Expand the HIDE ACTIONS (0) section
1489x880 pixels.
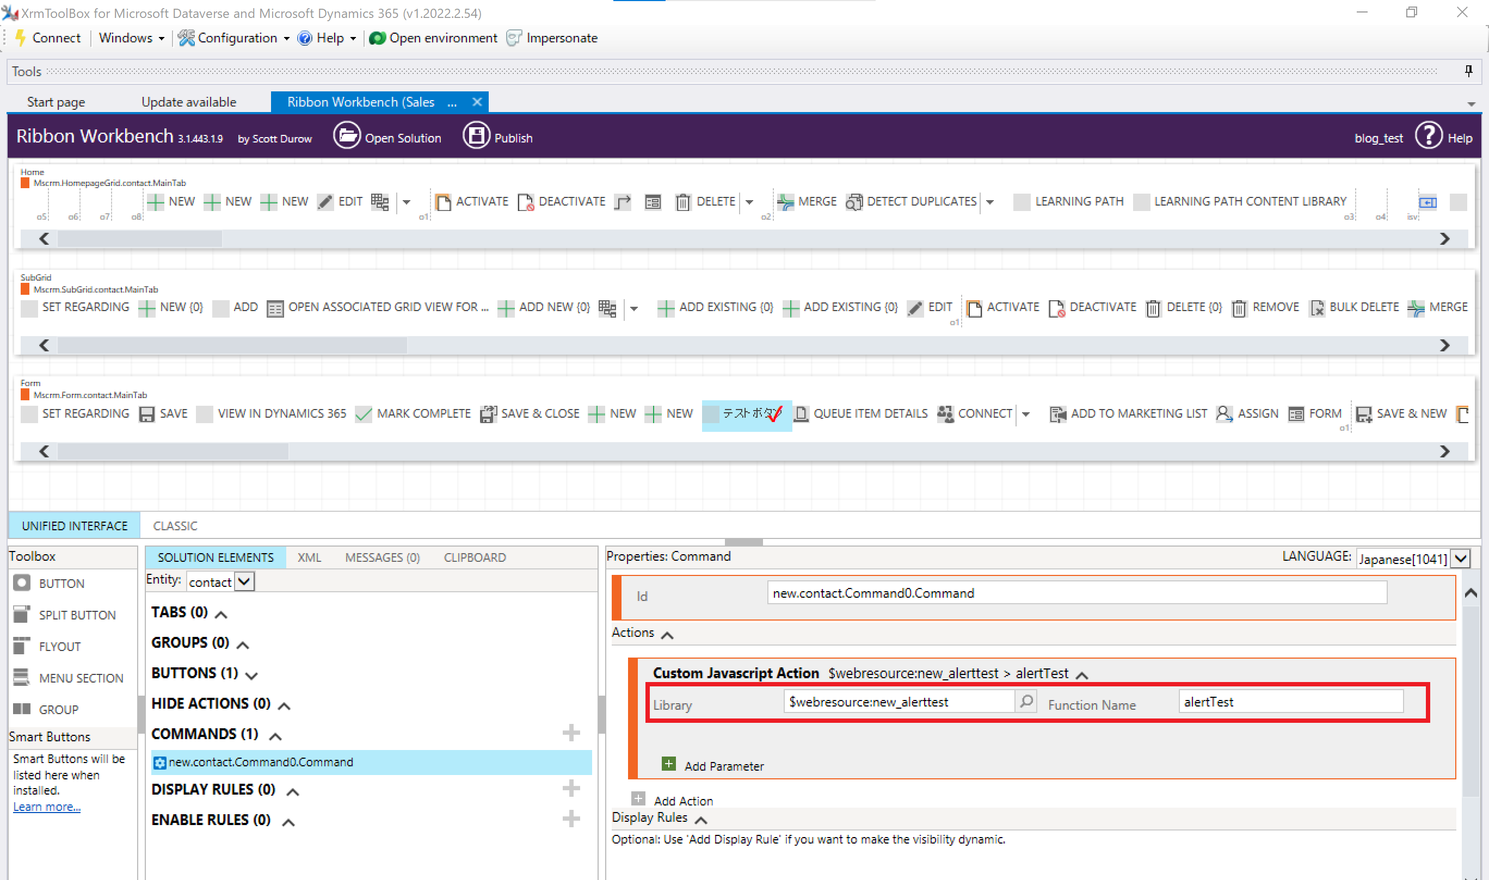[284, 705]
